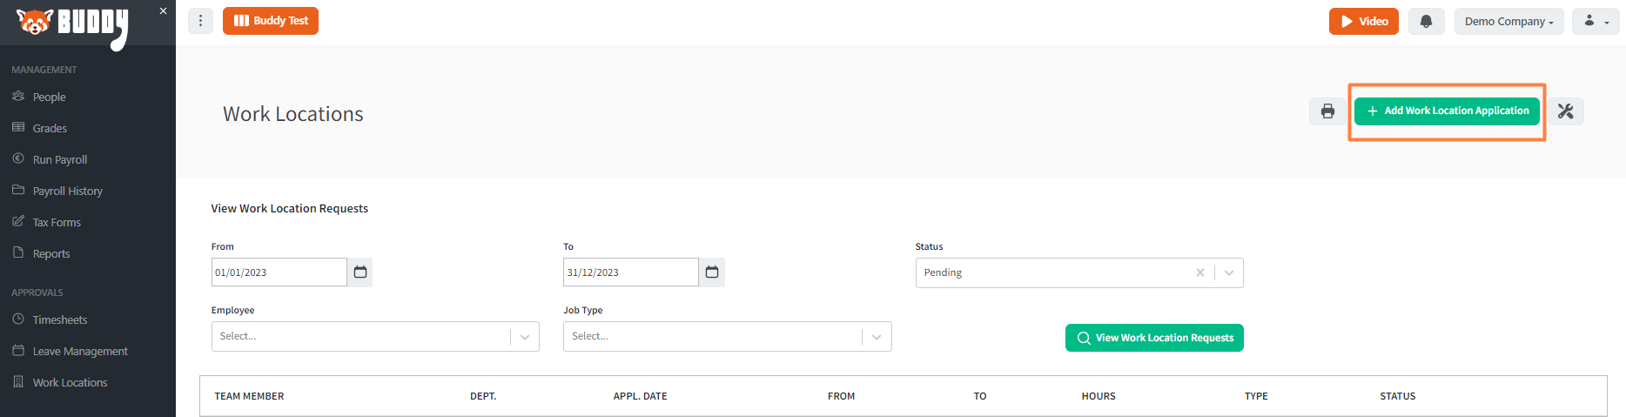This screenshot has width=1626, height=417.
Task: Open the three-dot vertical menu
Action: (200, 21)
